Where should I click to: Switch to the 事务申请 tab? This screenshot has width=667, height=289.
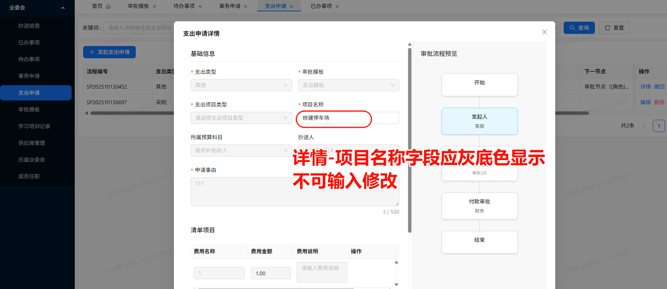(230, 6)
